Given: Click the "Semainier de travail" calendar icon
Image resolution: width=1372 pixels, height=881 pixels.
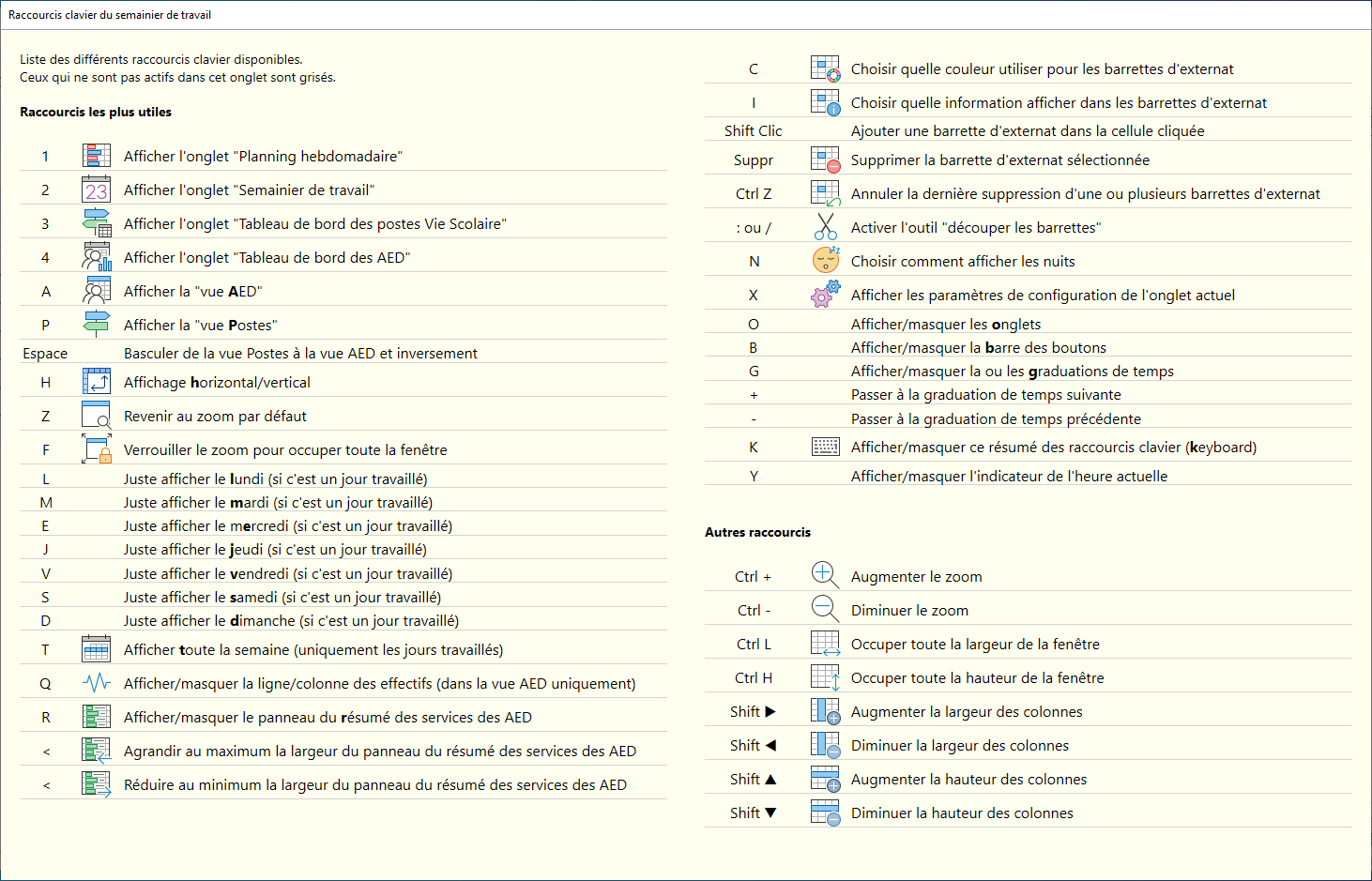Looking at the screenshot, I should (96, 190).
